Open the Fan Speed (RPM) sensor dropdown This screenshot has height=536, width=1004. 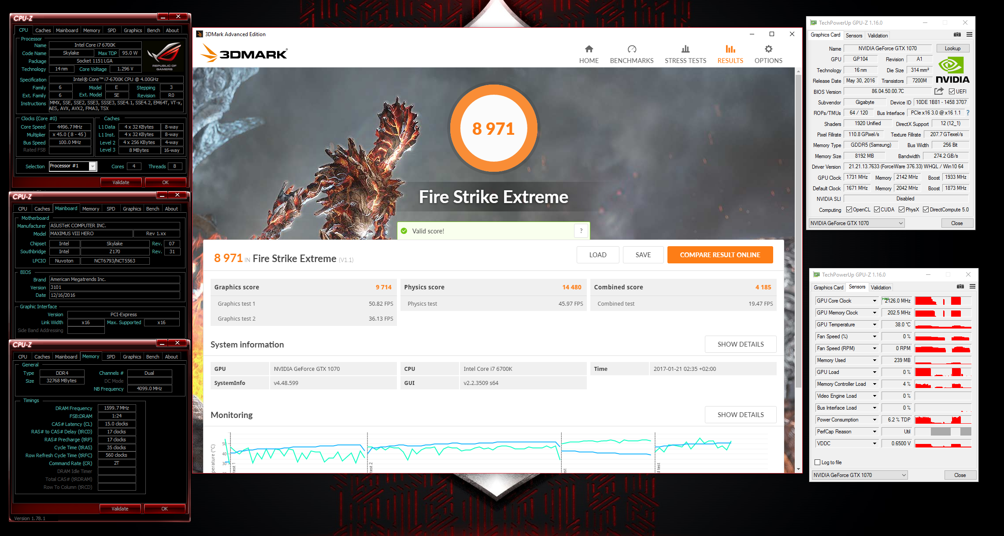point(874,348)
